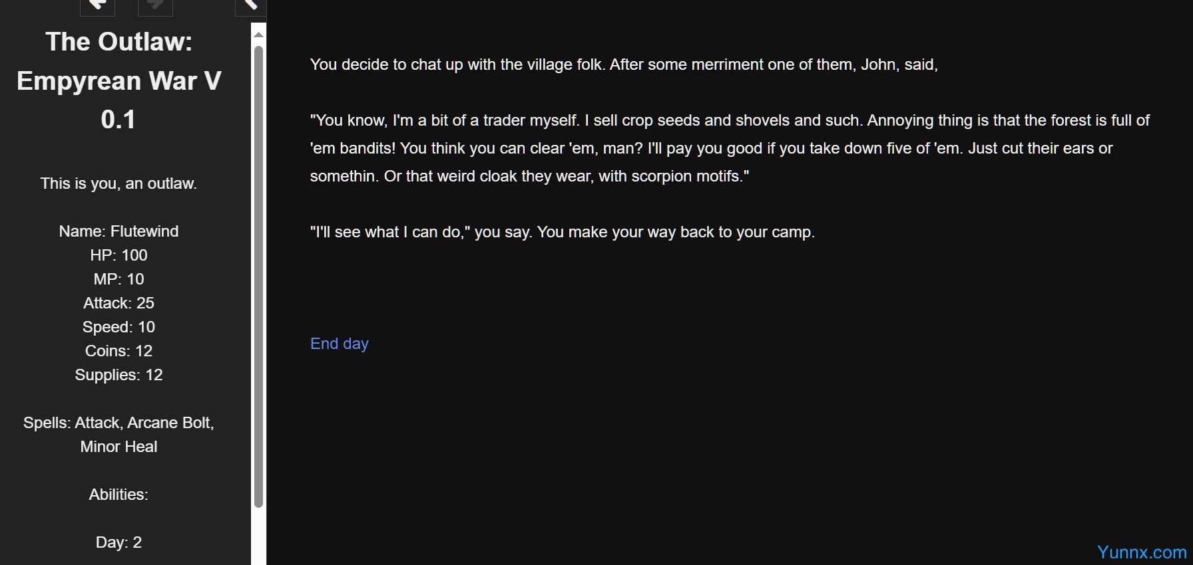
Task: Click the sidebar scrollbar up arrow
Action: [x=259, y=35]
